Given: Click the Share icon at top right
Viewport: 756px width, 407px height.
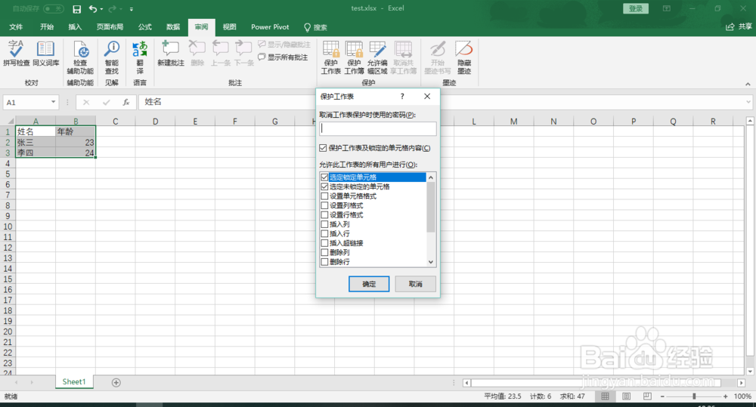Looking at the screenshot, I should 730,26.
